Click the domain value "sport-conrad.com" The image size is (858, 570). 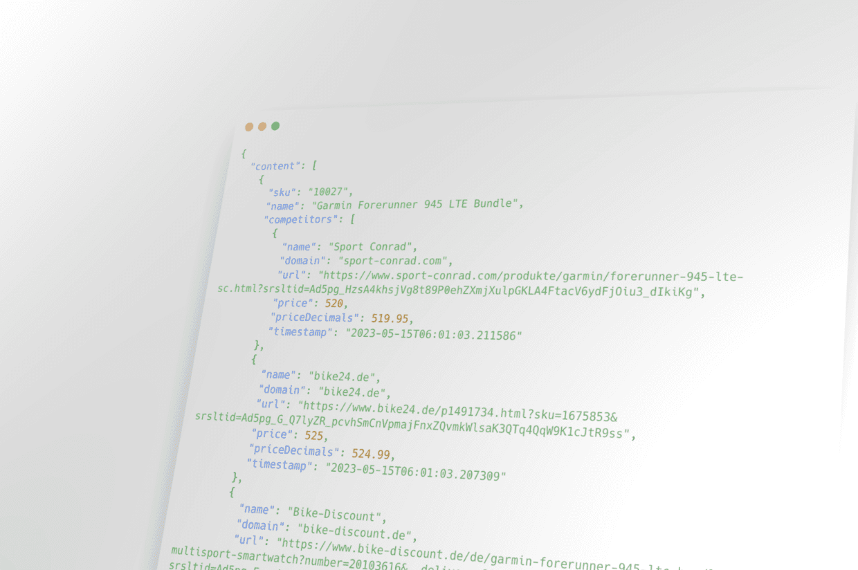[x=394, y=261]
